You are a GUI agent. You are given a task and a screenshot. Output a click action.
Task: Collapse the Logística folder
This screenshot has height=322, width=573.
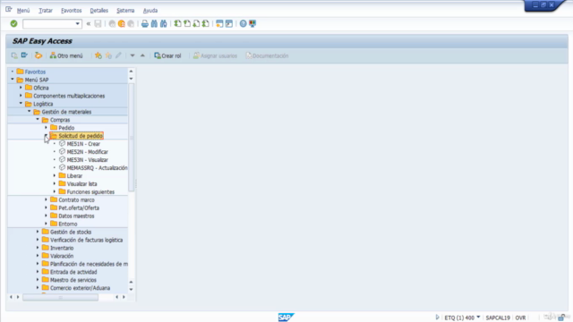point(21,104)
